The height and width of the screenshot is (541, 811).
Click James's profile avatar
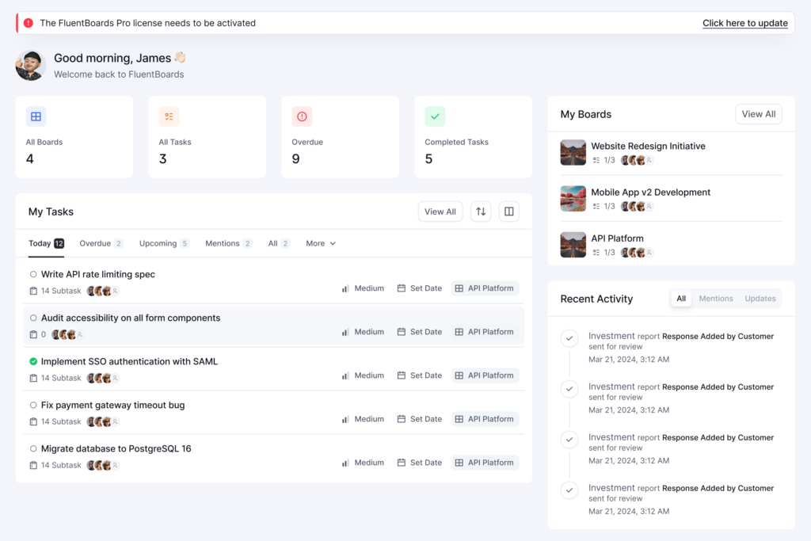[31, 65]
